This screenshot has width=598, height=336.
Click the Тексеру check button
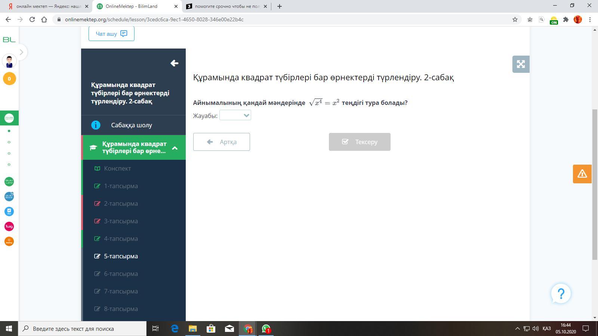[x=360, y=142]
